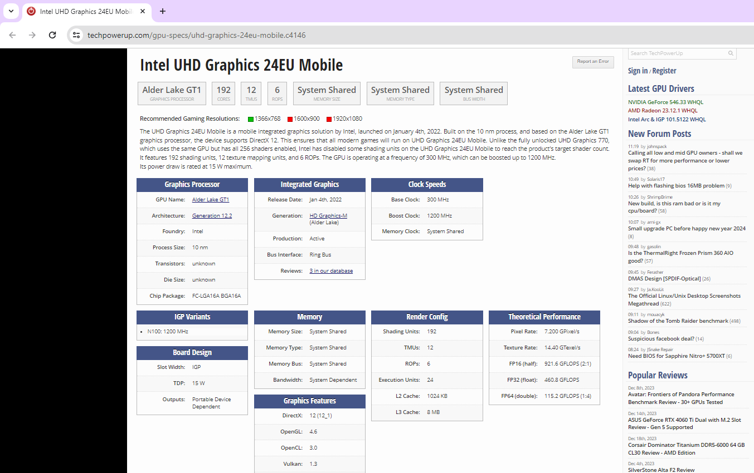Close the Intel UHD Graphics tab
The image size is (754, 473).
142,11
